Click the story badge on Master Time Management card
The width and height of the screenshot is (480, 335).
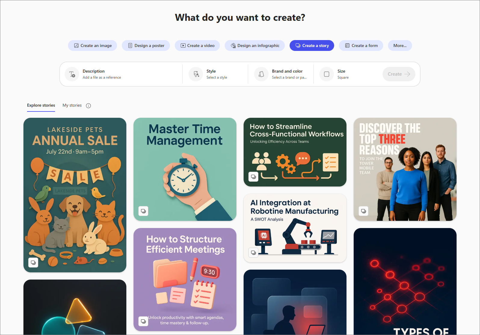(143, 211)
